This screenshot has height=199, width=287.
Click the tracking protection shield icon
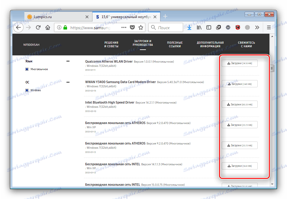click(132, 27)
